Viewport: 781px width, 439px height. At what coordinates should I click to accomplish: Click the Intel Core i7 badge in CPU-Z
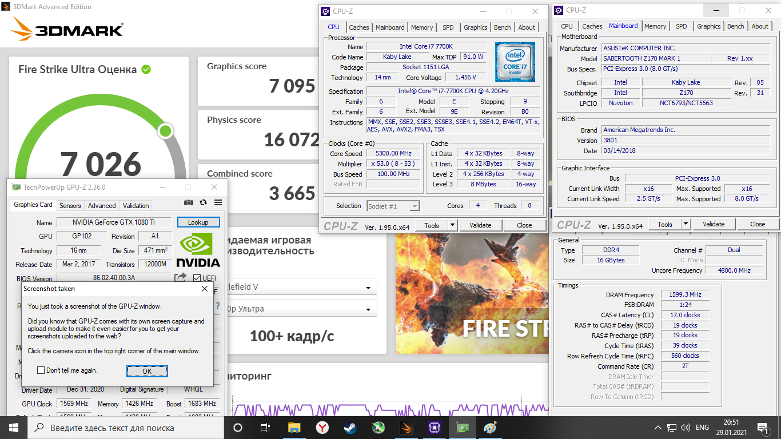coord(515,62)
